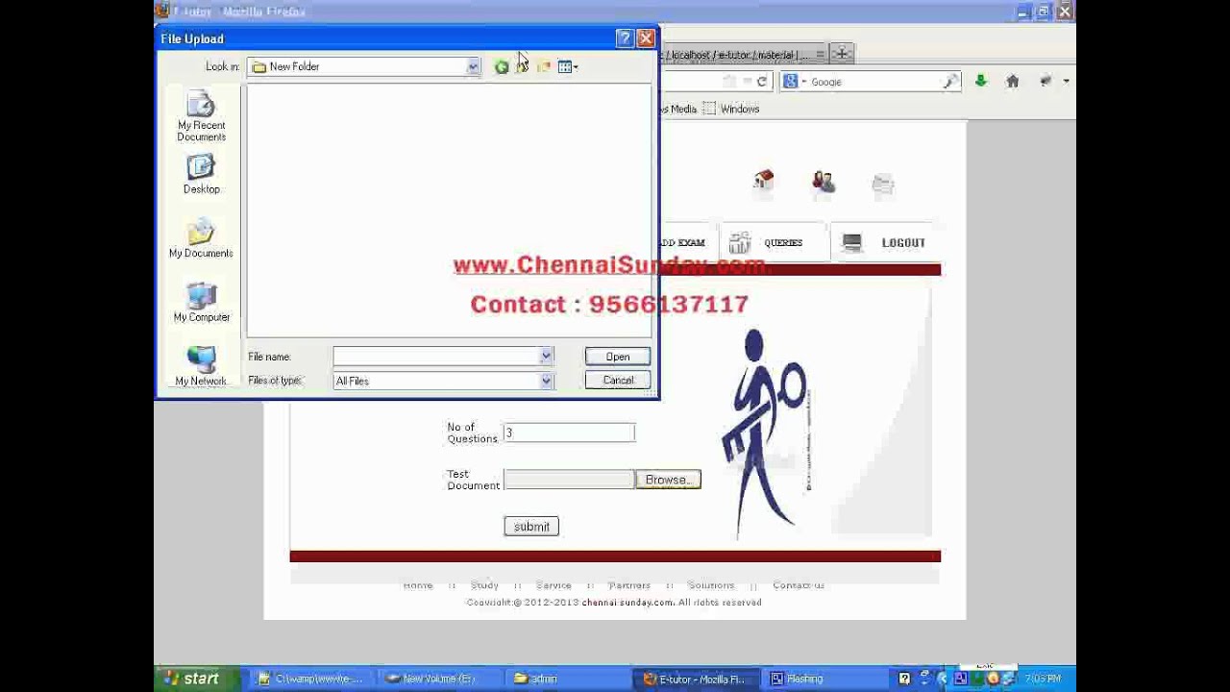Go up one folder level

tap(522, 66)
